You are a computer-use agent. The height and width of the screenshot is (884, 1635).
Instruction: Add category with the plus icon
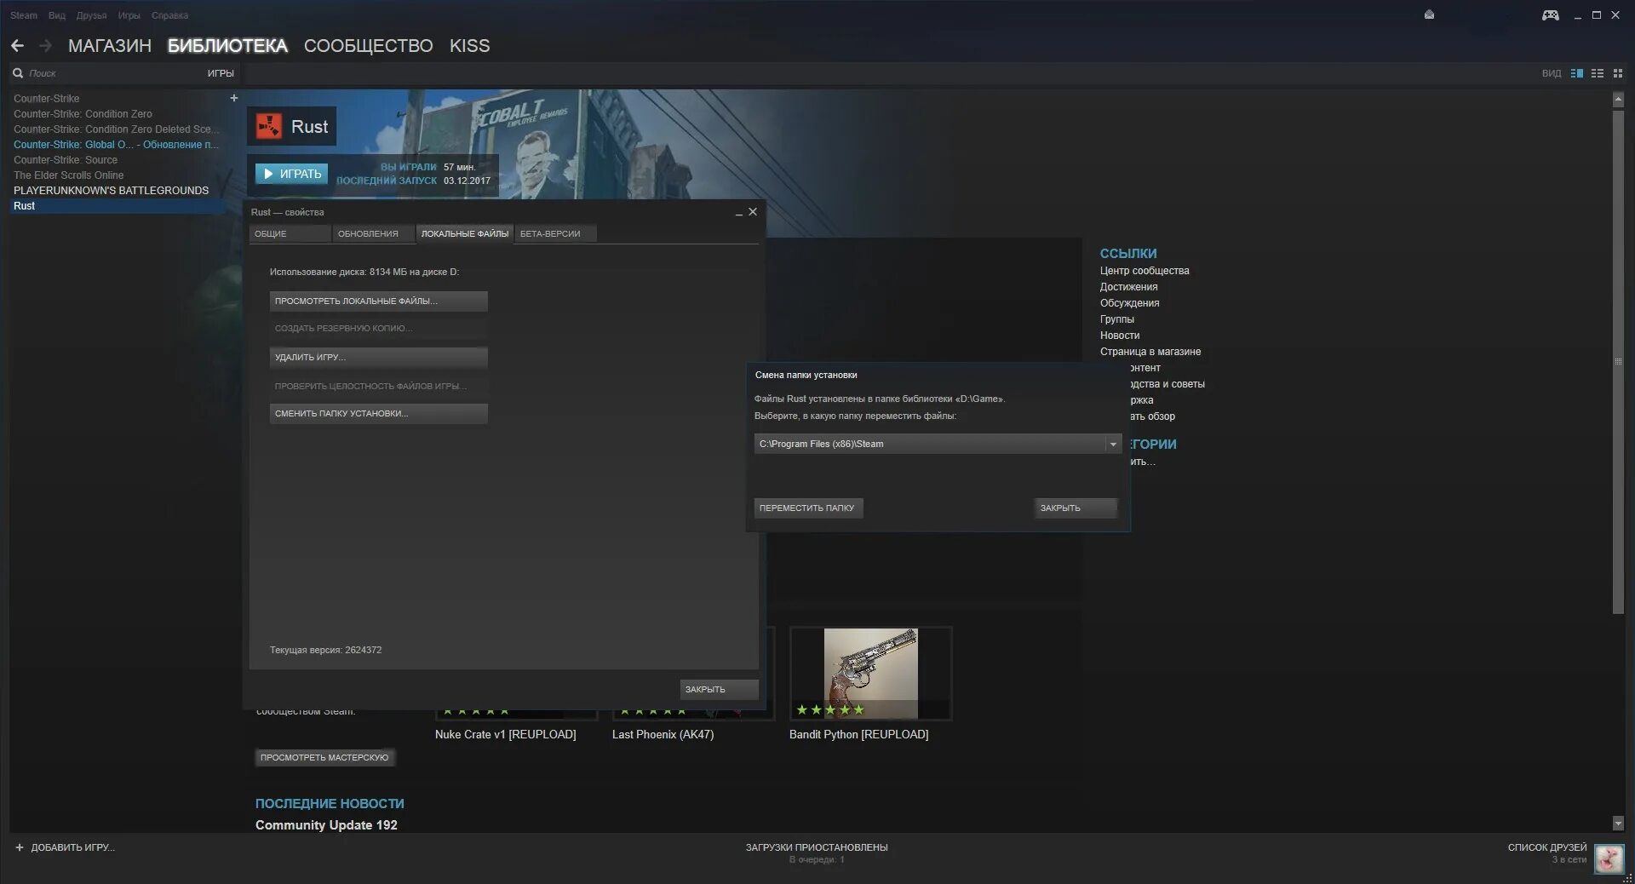click(233, 98)
